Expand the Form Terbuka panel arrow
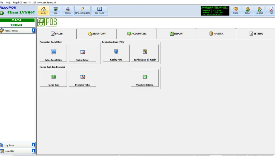The width and height of the screenshot is (275, 156). point(33,31)
